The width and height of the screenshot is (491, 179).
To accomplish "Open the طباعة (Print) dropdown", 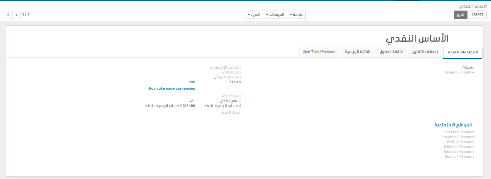I will coord(296,15).
